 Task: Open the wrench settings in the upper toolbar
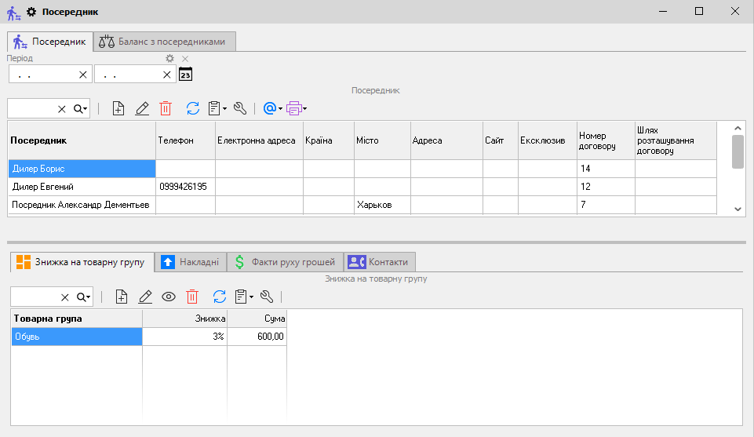tap(241, 109)
